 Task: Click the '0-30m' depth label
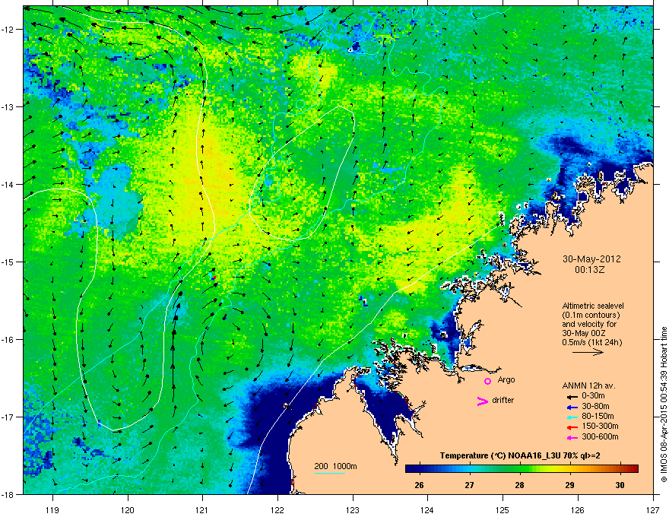tap(593, 396)
